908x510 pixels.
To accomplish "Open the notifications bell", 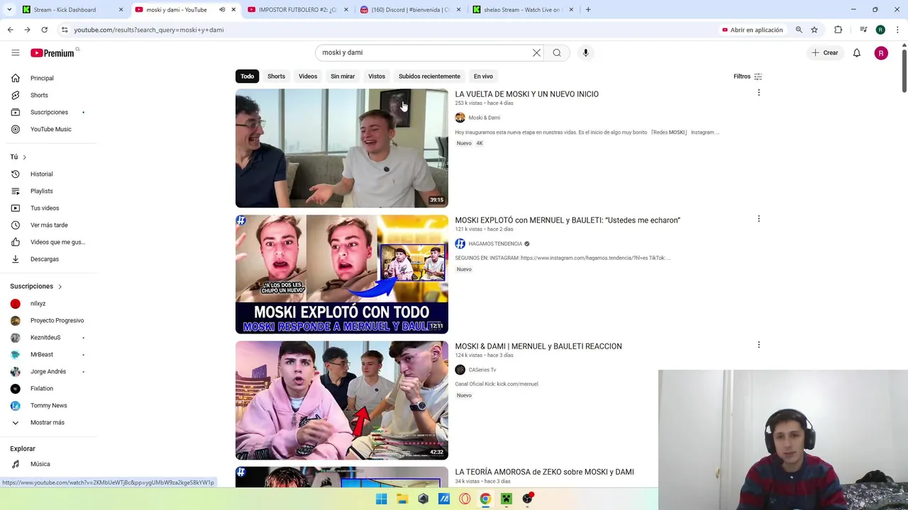I will point(856,52).
